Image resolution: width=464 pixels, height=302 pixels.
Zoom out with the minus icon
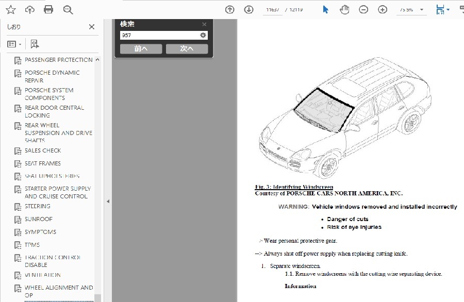[363, 10]
